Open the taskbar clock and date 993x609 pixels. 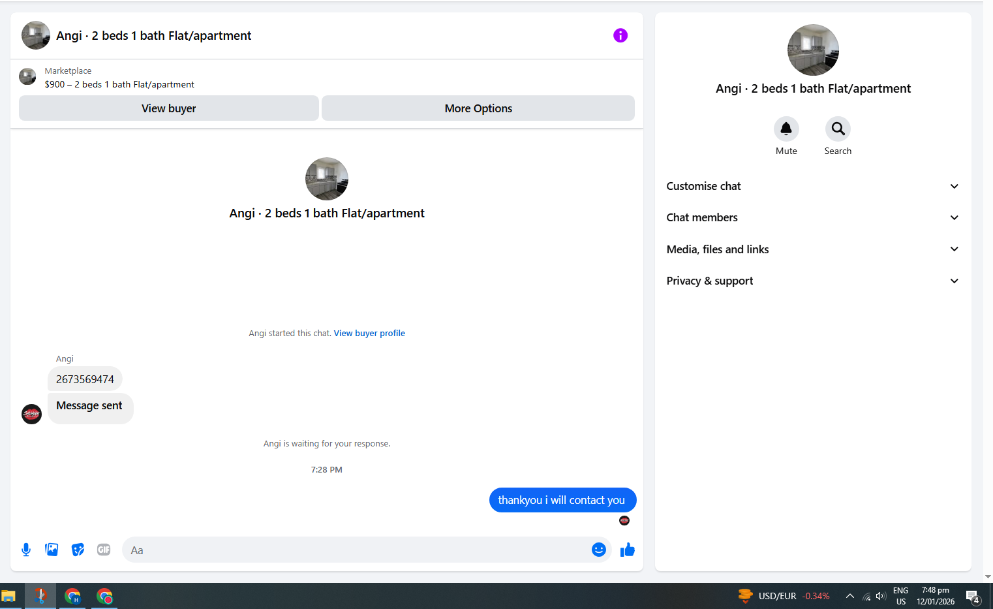(x=936, y=596)
